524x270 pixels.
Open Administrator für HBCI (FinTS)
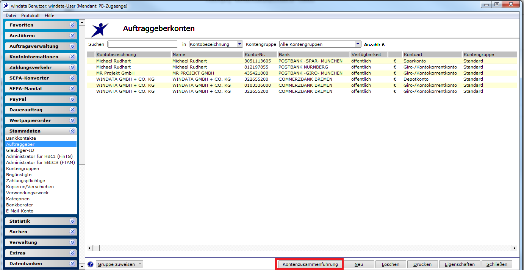tap(39, 156)
